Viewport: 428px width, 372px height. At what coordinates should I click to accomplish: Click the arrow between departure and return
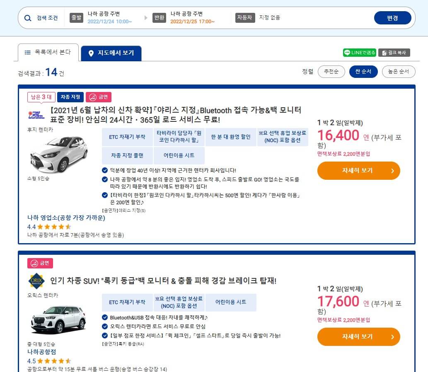[146, 18]
